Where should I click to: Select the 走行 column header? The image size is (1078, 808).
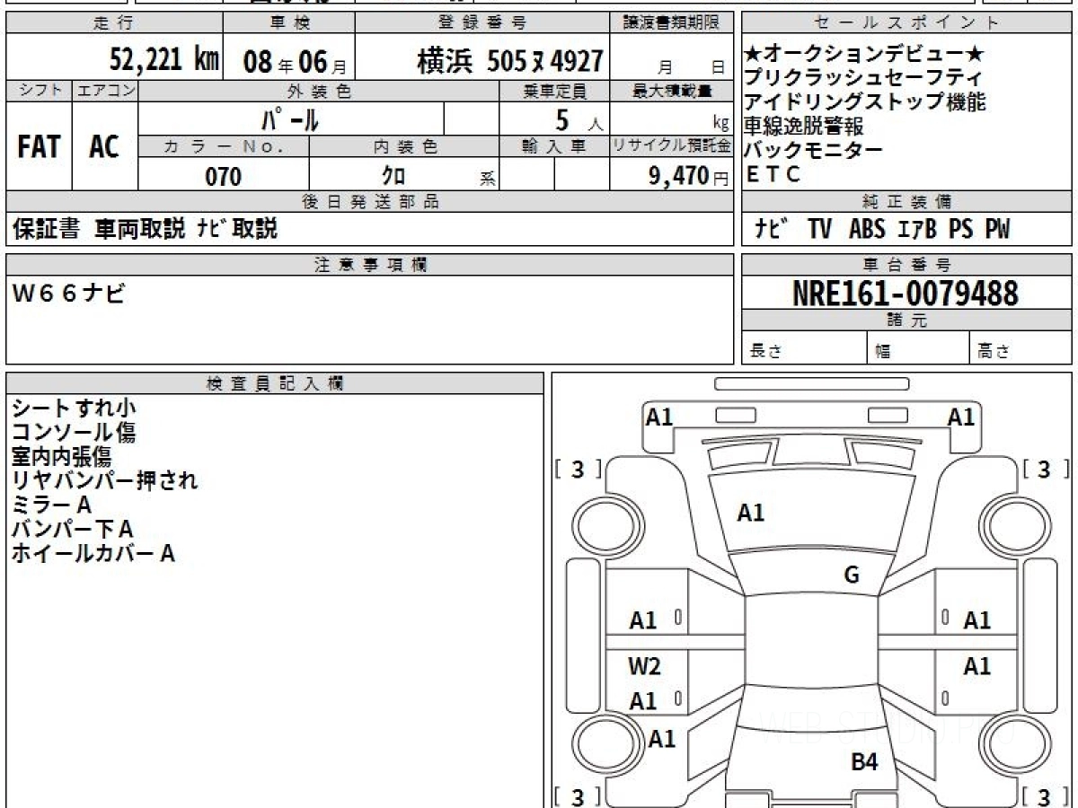tap(114, 23)
